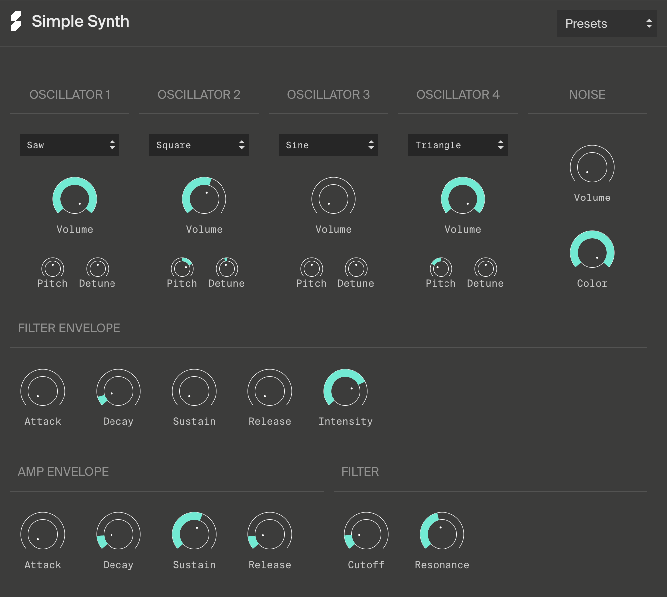Adjust the Amp Envelope Sustain knob
Viewport: 667px width, 597px height.
click(194, 533)
